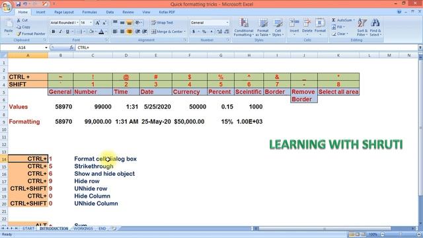Open the Orientation dropdown
The image size is (423, 238).
coord(138,22)
